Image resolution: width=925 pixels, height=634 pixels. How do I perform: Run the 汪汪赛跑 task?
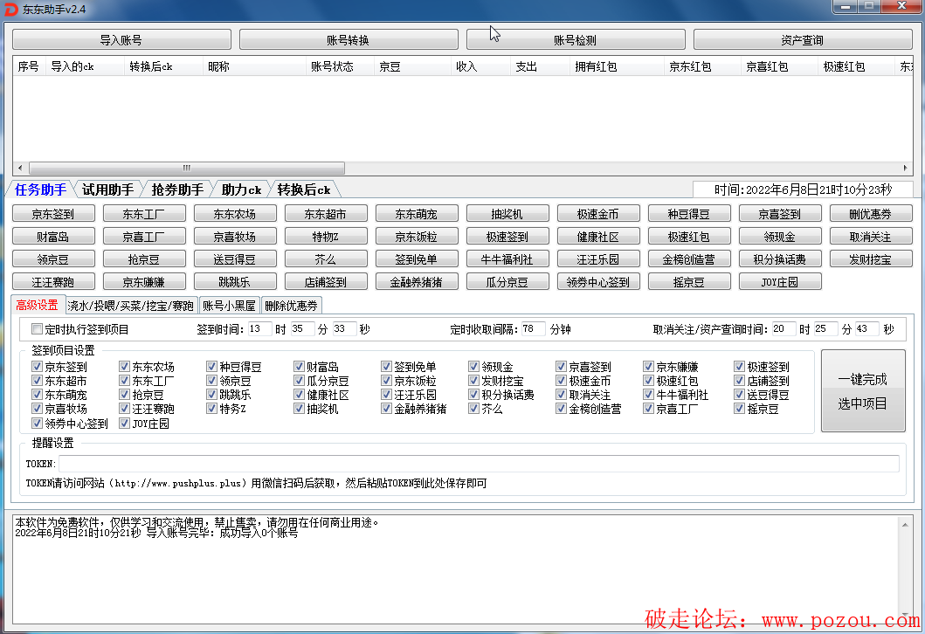point(53,282)
